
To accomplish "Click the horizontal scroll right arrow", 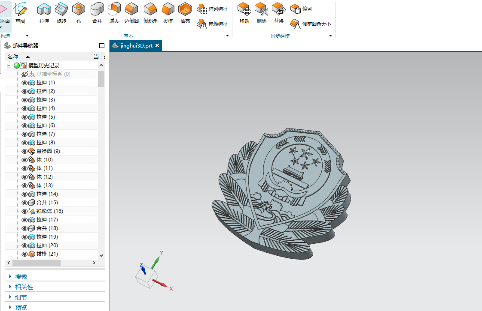I will 94,263.
